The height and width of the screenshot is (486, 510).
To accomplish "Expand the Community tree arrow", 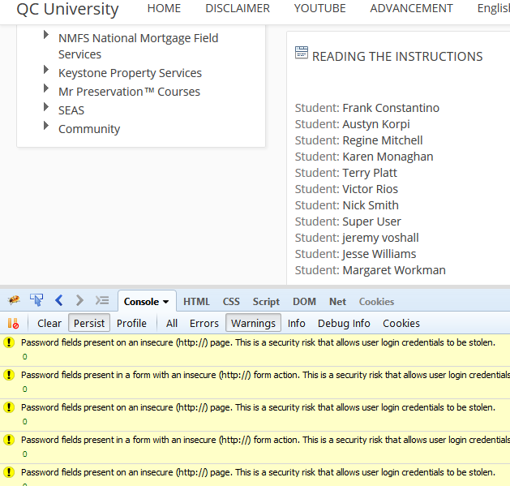I will [x=46, y=126].
